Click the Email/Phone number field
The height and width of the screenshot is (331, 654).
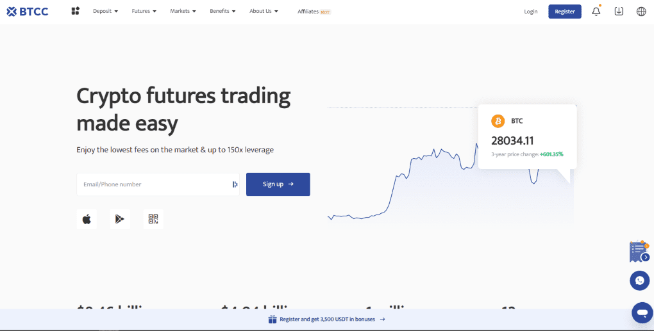pos(154,184)
